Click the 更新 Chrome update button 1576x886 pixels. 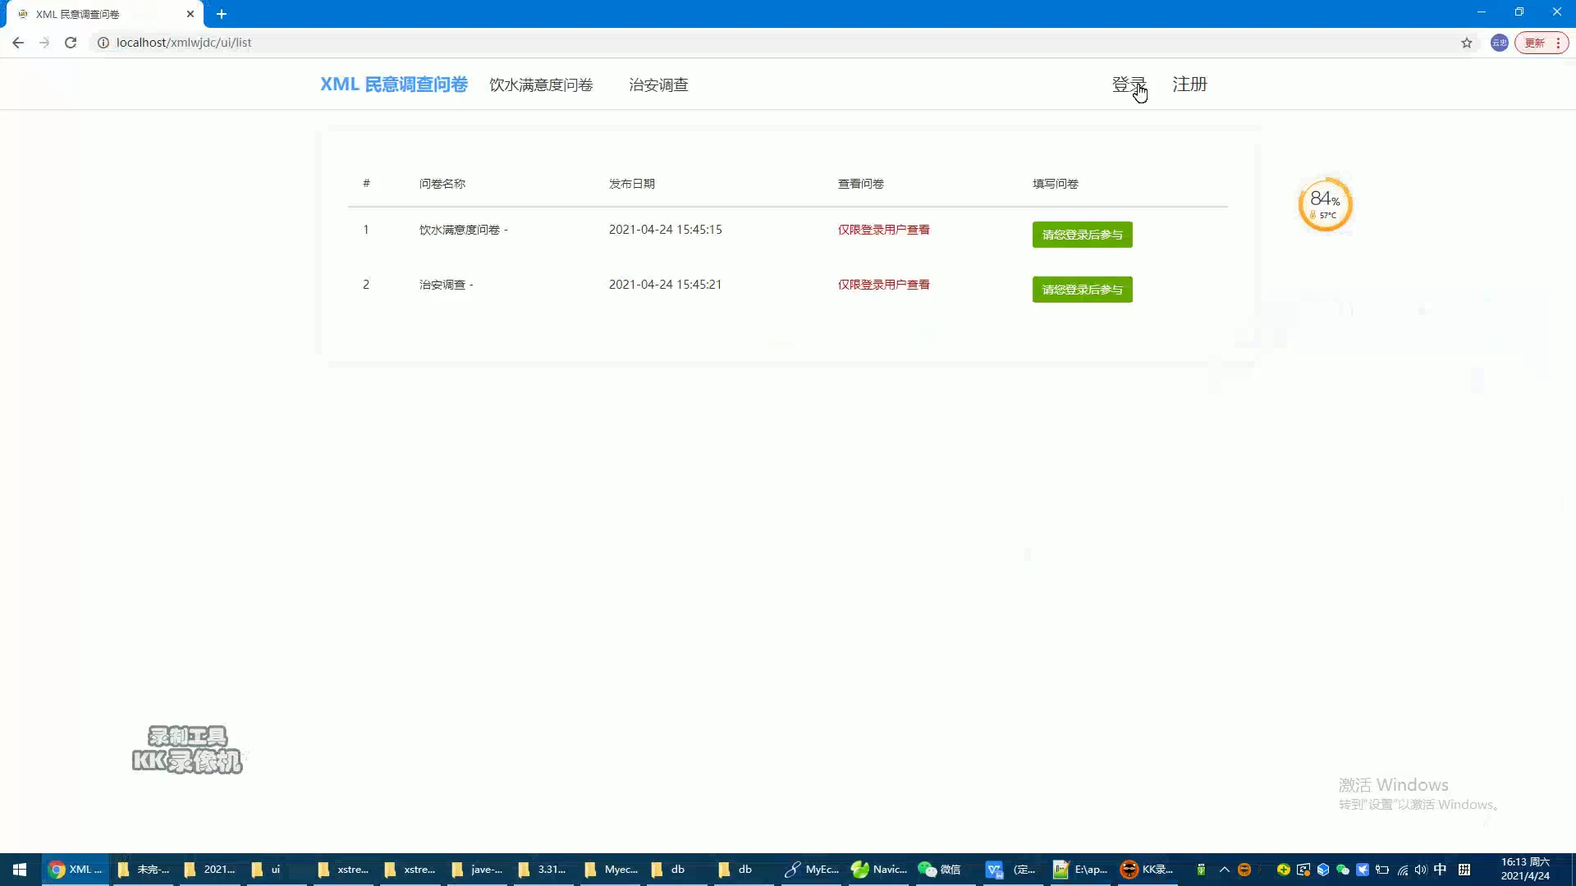(1535, 43)
